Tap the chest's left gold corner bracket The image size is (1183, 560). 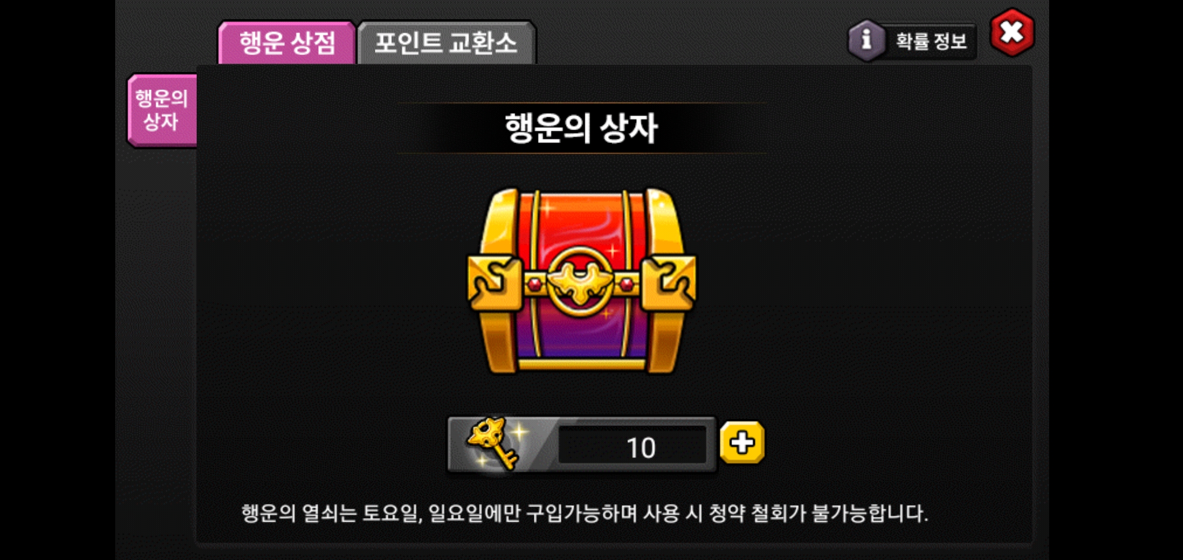point(494,283)
